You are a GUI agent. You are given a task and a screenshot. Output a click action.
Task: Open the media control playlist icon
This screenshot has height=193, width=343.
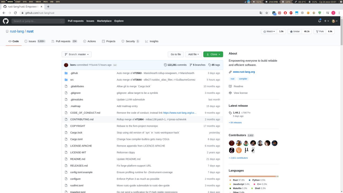(327, 13)
